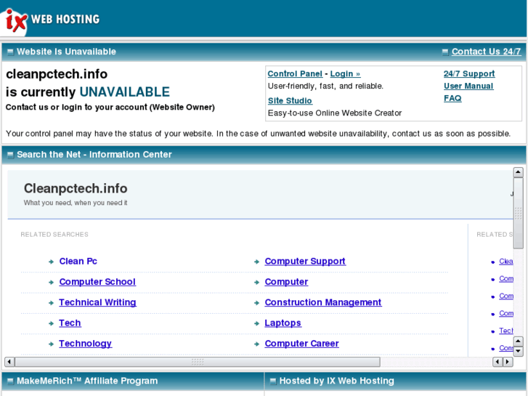Click the Cleanpctech.info heading in frame
The height and width of the screenshot is (396, 528).
click(76, 188)
